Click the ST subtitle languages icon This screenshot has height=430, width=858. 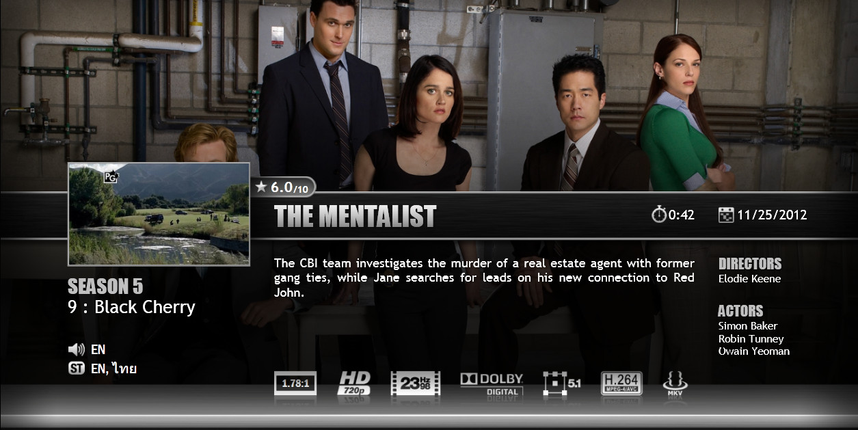pos(77,368)
